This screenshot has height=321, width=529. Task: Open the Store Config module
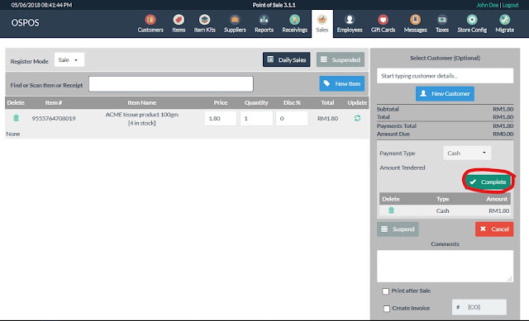pos(472,24)
